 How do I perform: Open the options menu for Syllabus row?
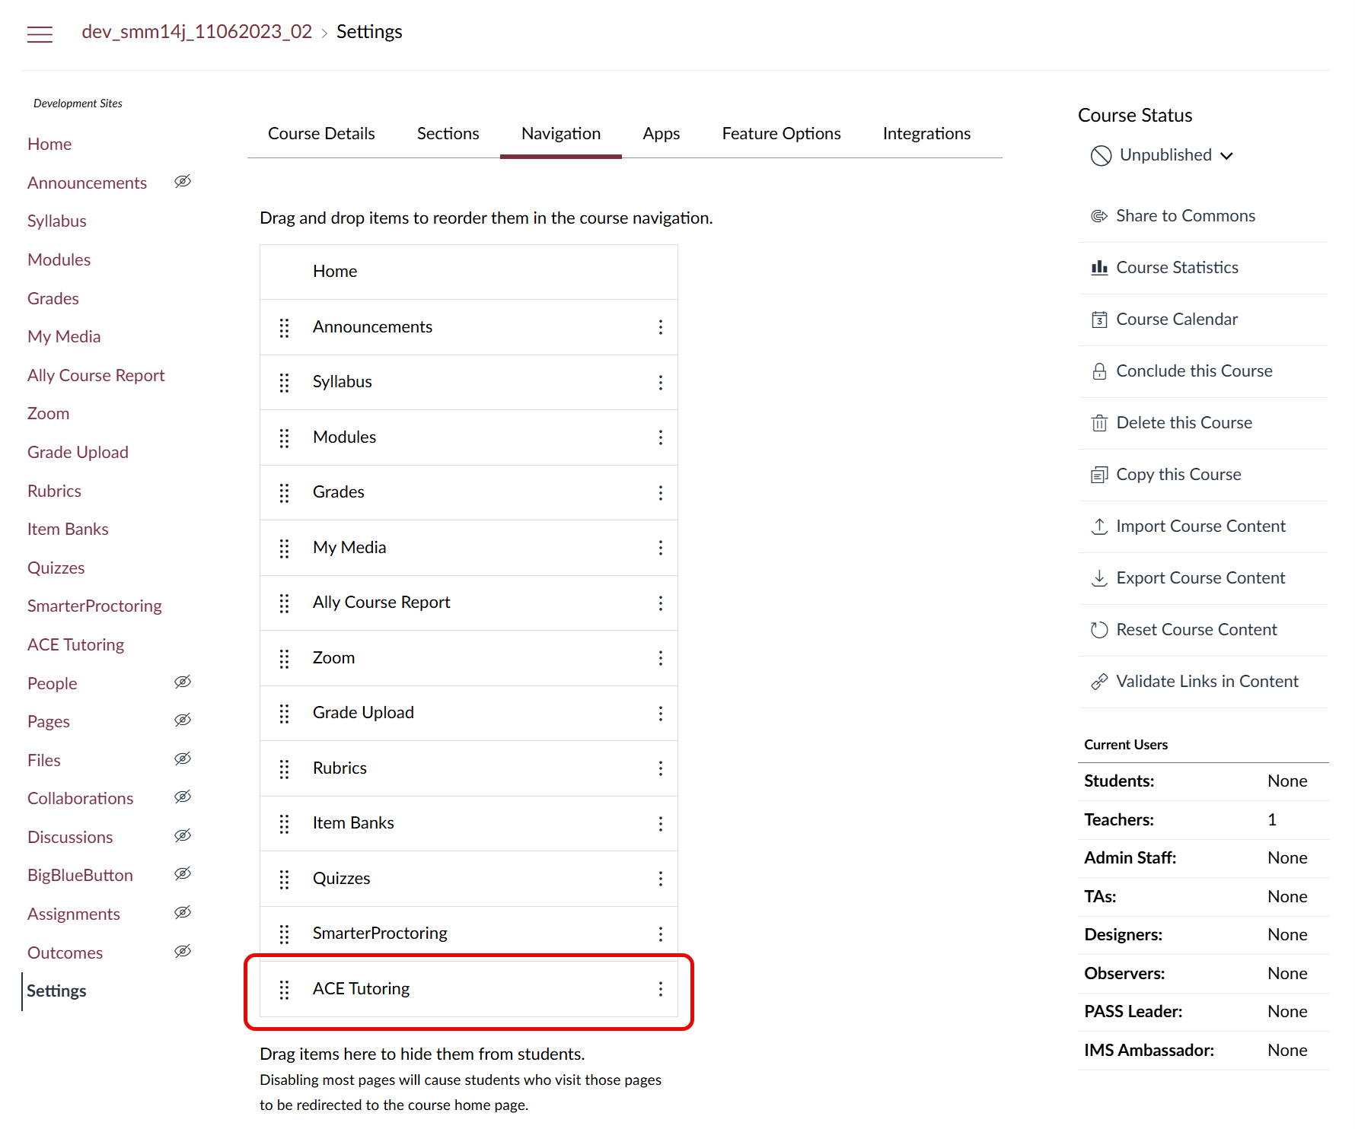click(660, 382)
